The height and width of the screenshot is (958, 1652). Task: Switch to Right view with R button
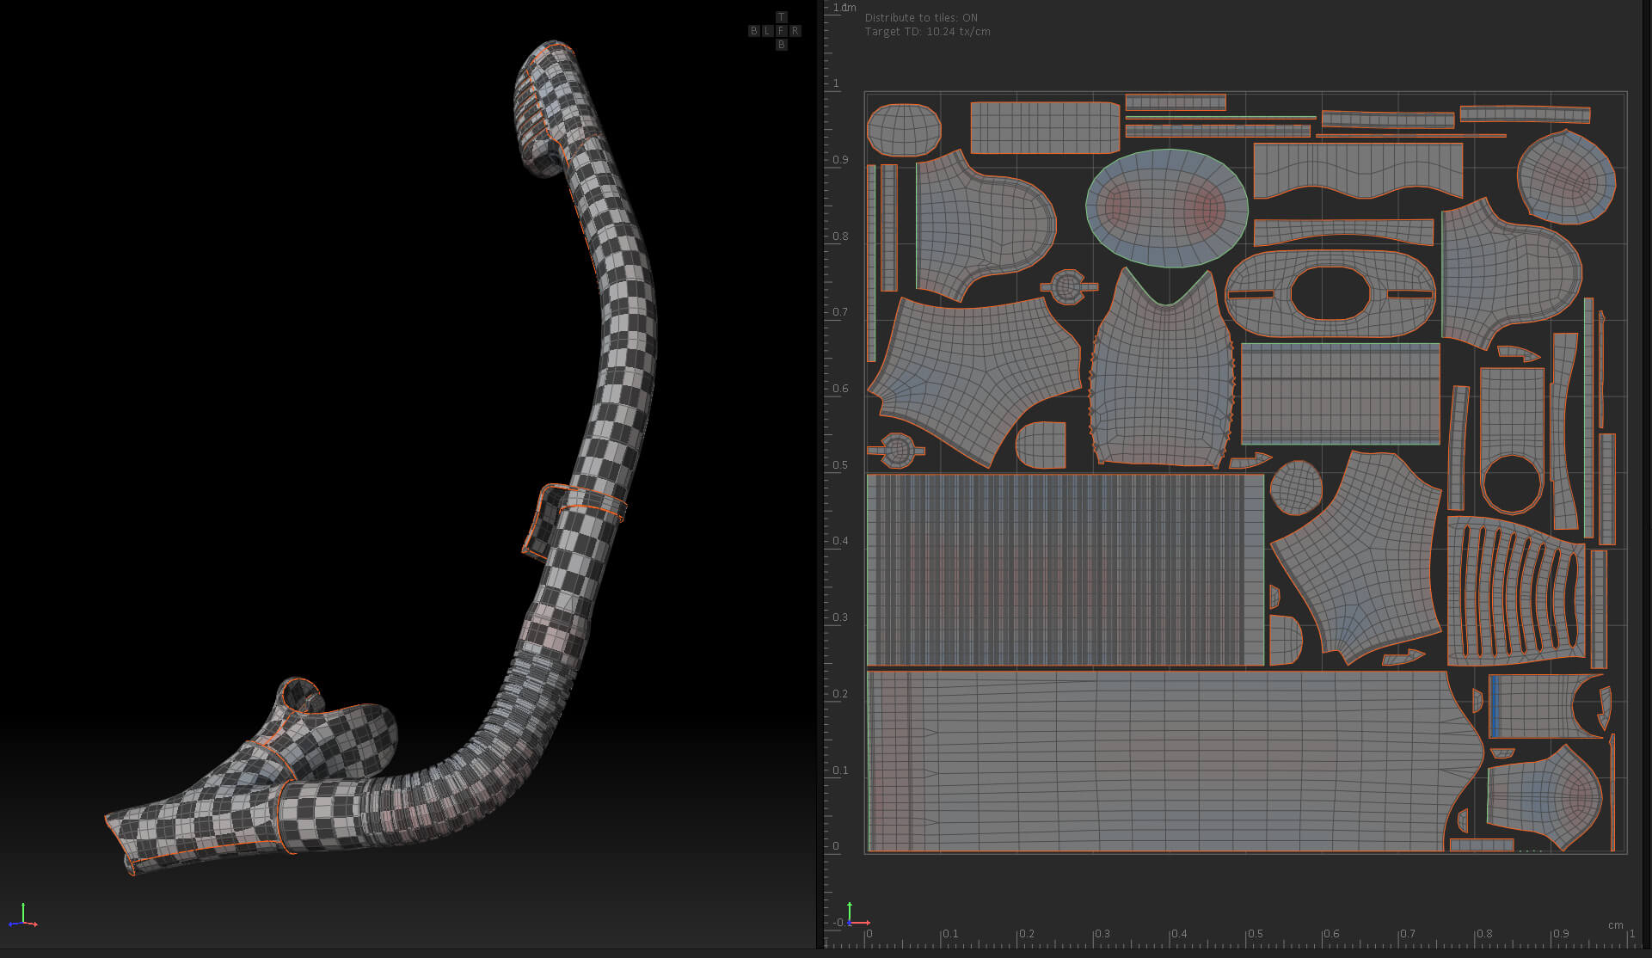point(795,31)
